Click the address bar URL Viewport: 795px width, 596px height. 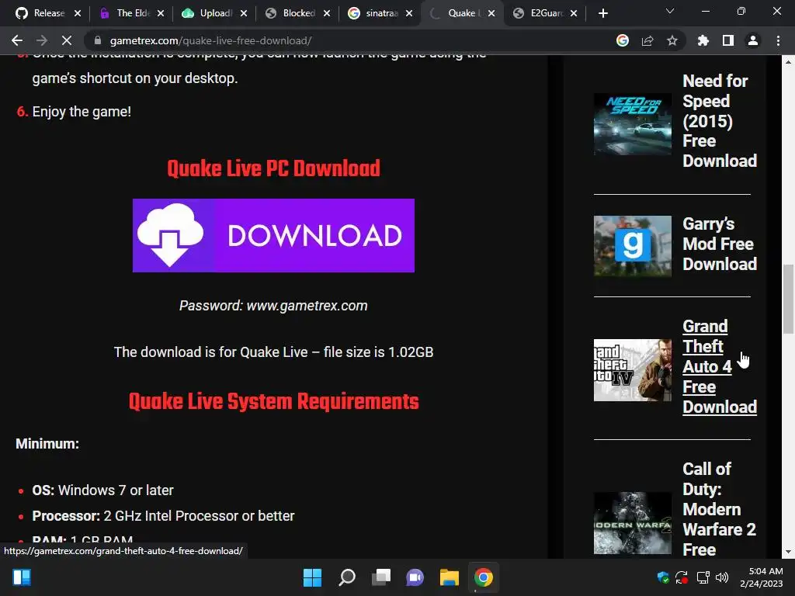pos(210,40)
